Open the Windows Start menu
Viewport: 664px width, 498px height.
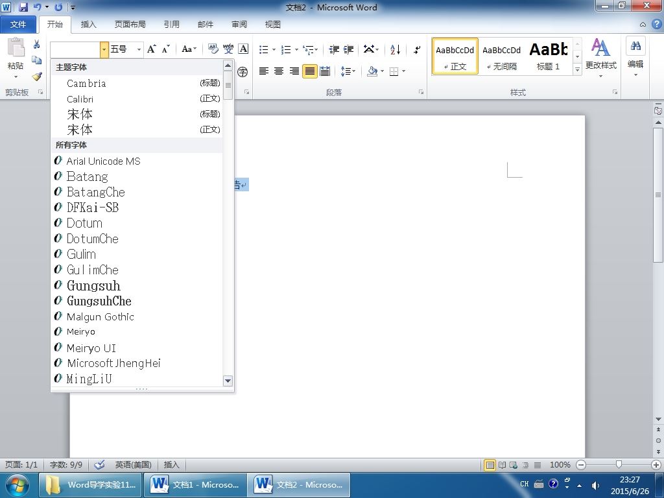tap(17, 485)
